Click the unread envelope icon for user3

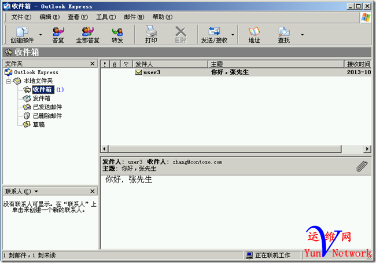click(139, 72)
